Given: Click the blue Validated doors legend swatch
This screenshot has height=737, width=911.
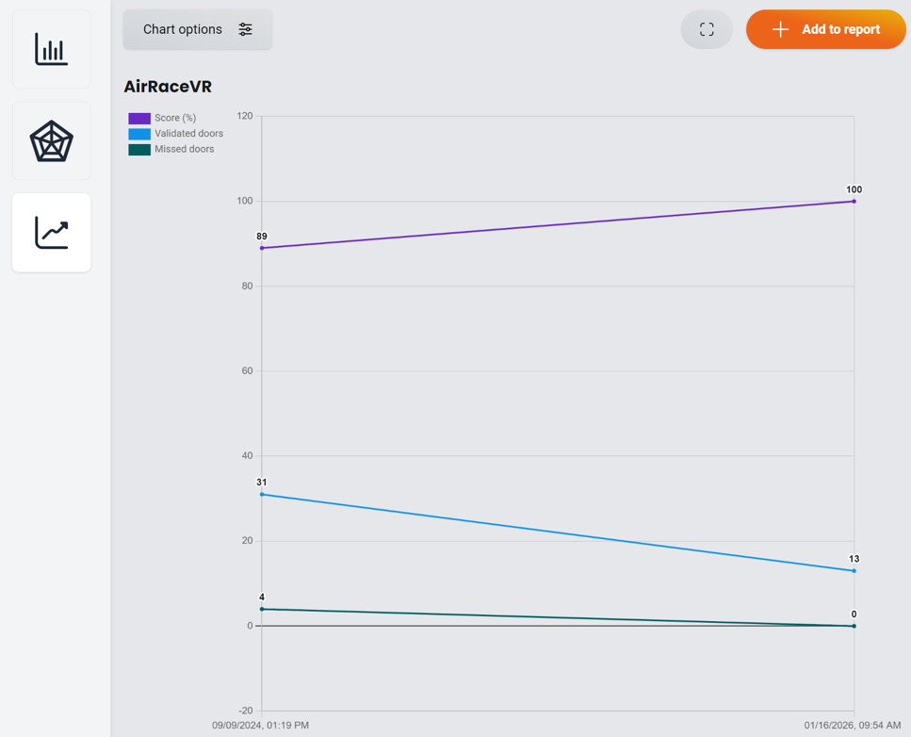Looking at the screenshot, I should (x=139, y=134).
